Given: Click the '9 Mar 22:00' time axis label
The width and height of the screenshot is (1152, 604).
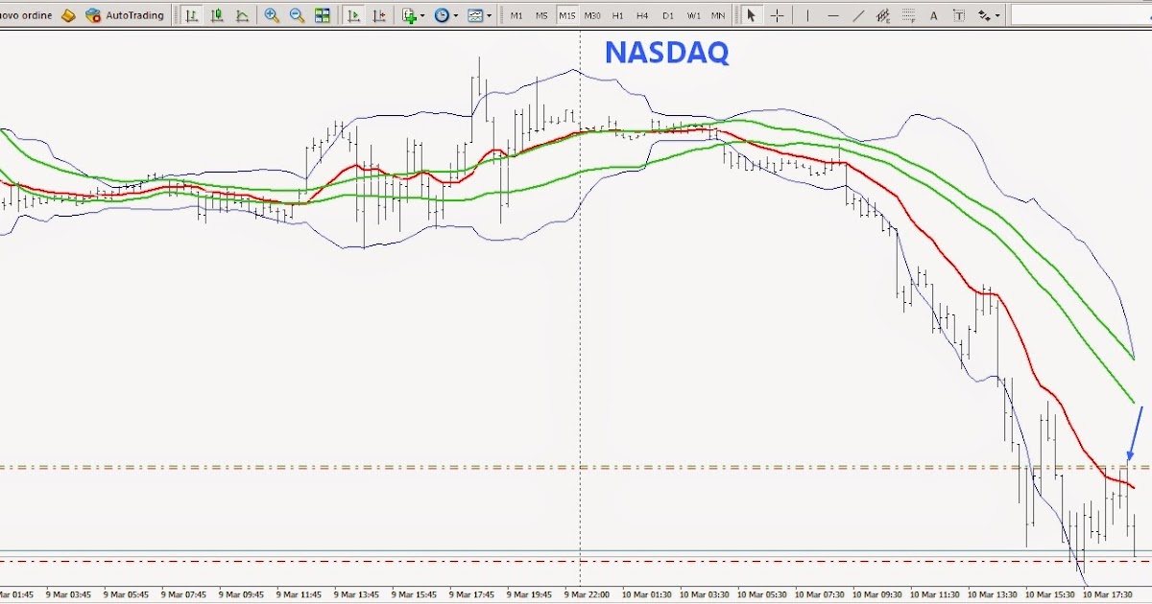Looking at the screenshot, I should coord(587,595).
